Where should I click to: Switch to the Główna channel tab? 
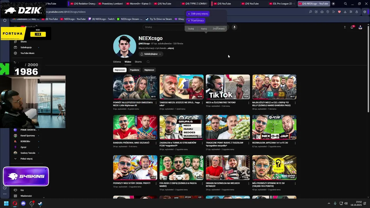coord(117,62)
